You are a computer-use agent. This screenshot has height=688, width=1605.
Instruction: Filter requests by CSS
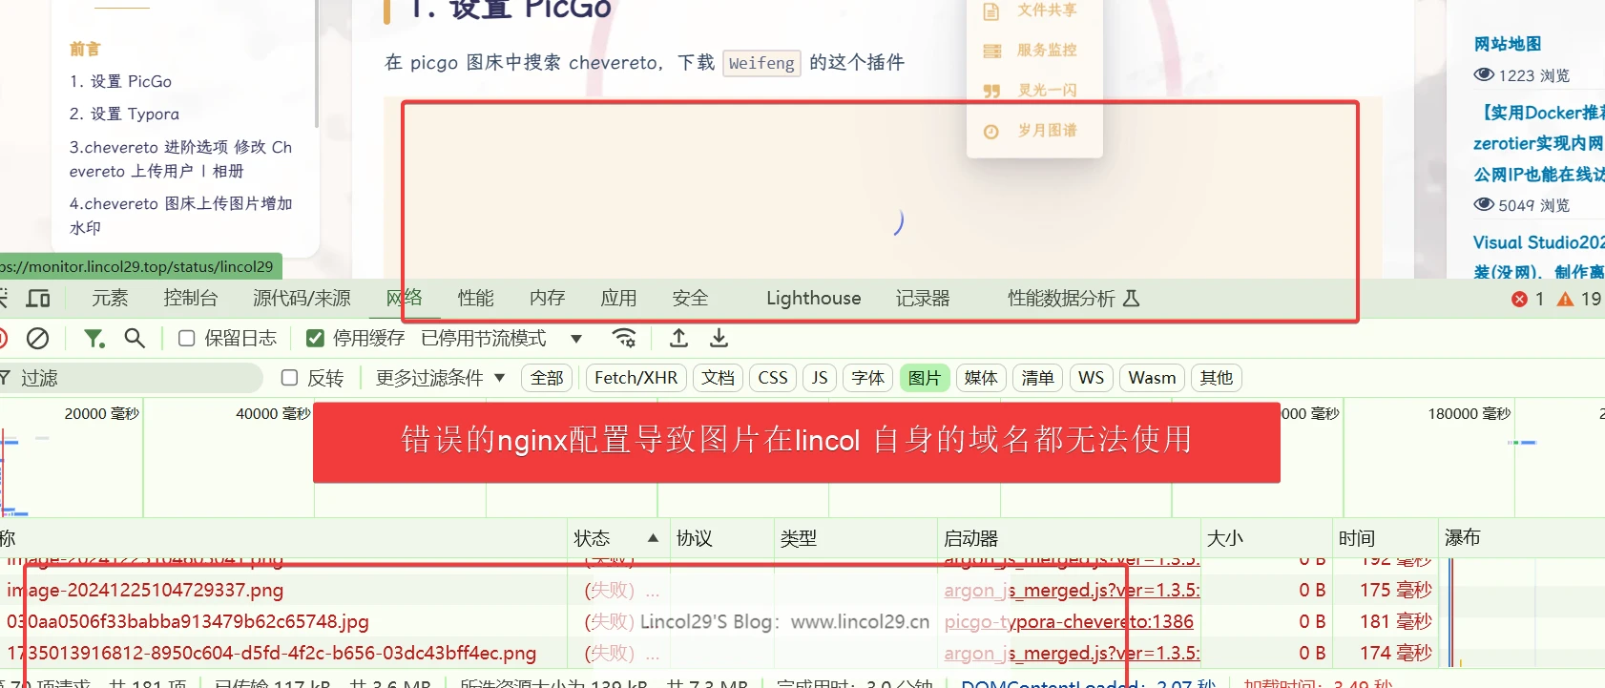[x=773, y=378]
